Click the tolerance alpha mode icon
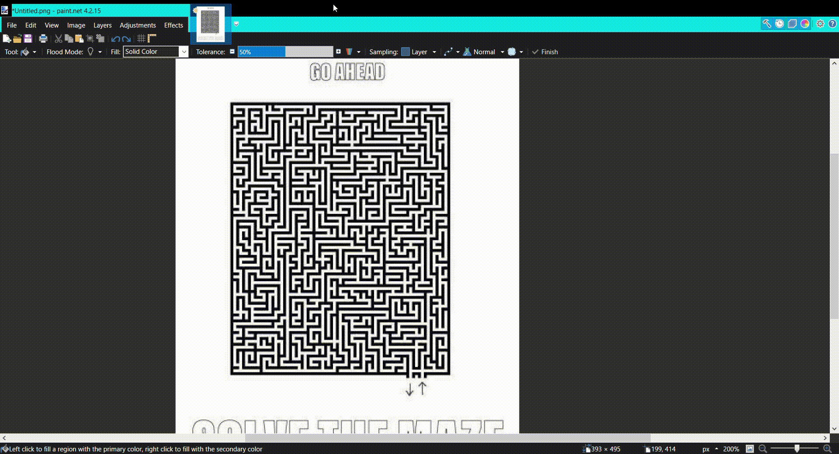This screenshot has height=454, width=839. (x=349, y=52)
